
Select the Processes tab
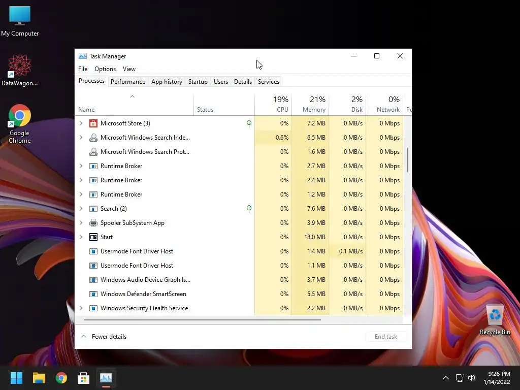pos(91,81)
